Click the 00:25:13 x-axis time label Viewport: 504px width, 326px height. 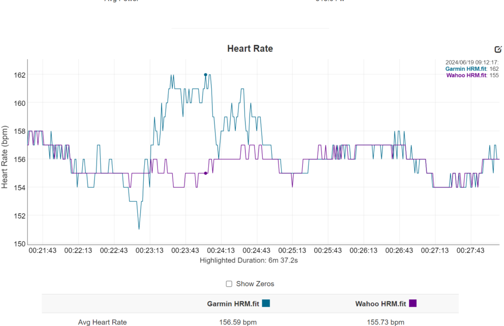293,251
